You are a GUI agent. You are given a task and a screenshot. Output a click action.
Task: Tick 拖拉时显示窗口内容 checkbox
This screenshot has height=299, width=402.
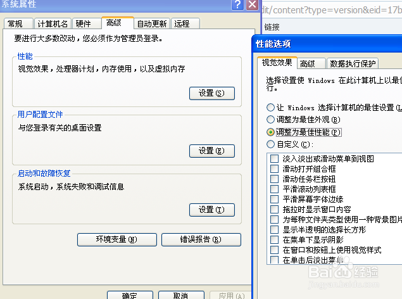click(274, 209)
